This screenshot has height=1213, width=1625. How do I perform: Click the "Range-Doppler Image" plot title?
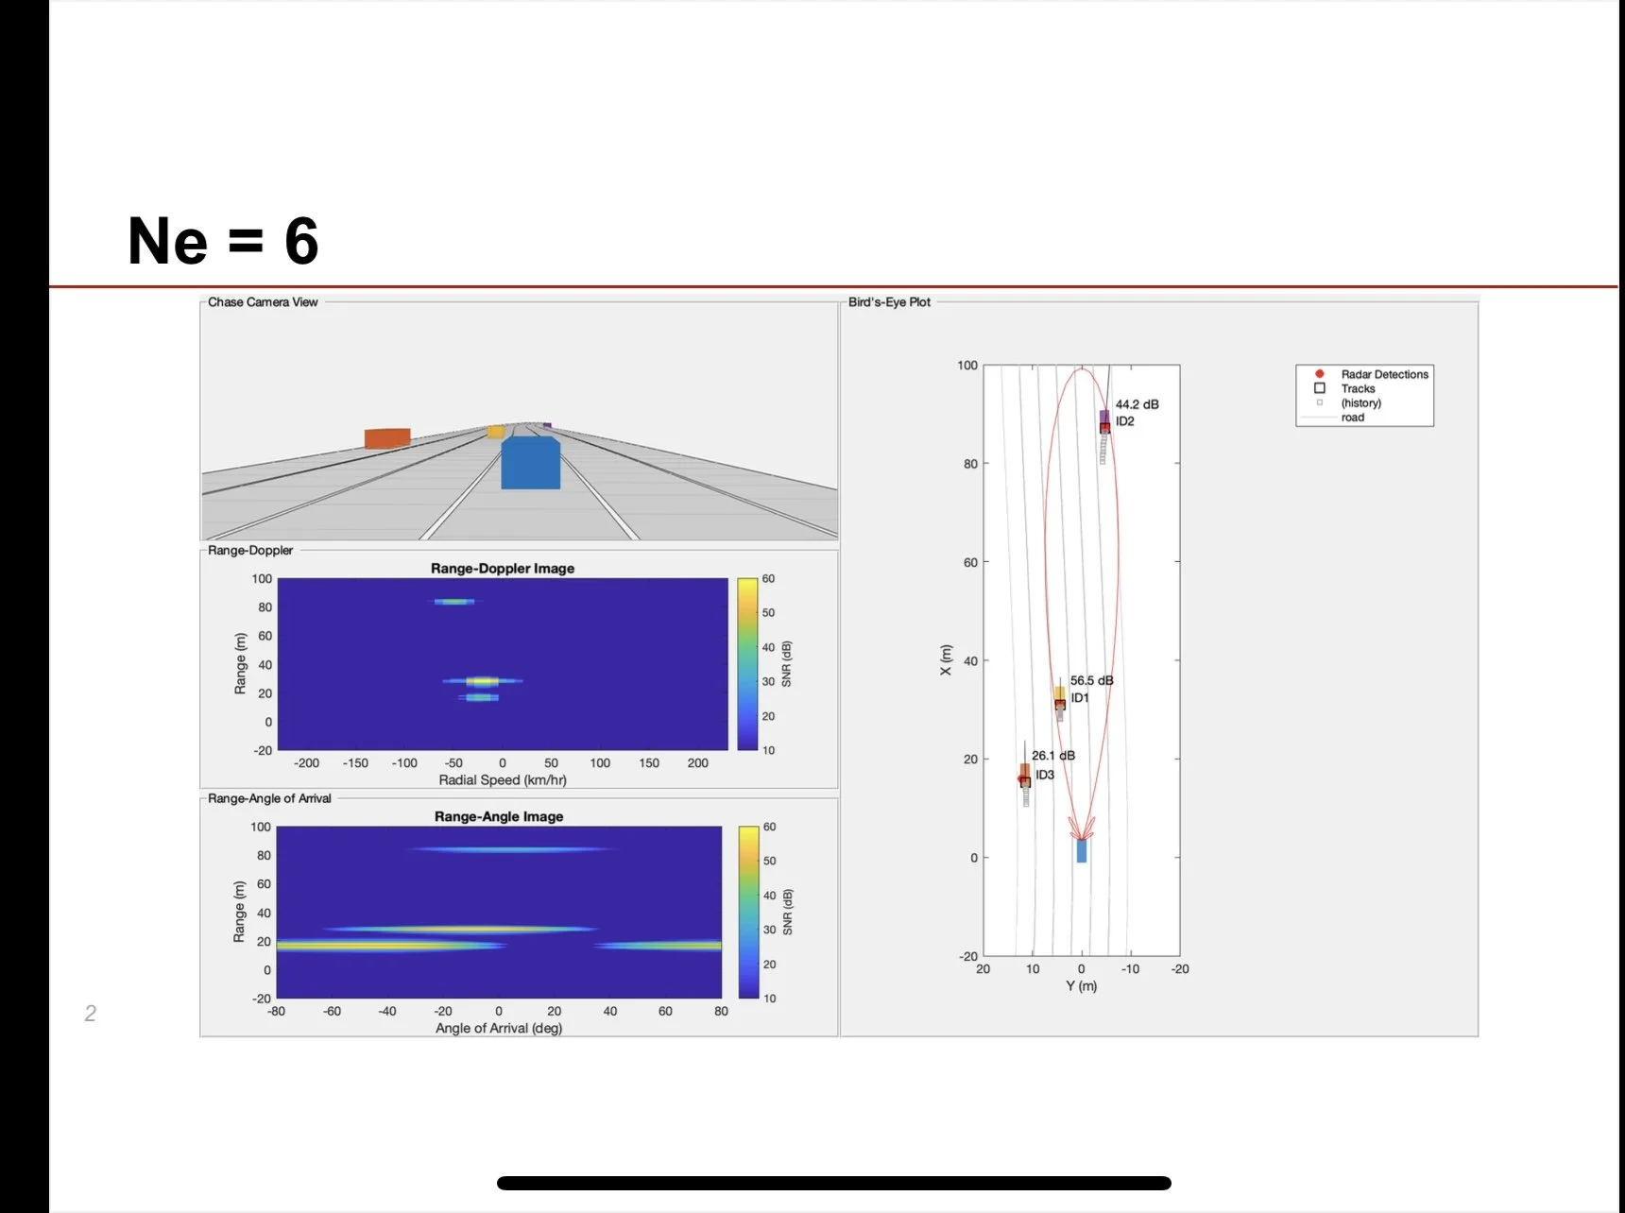(x=503, y=568)
